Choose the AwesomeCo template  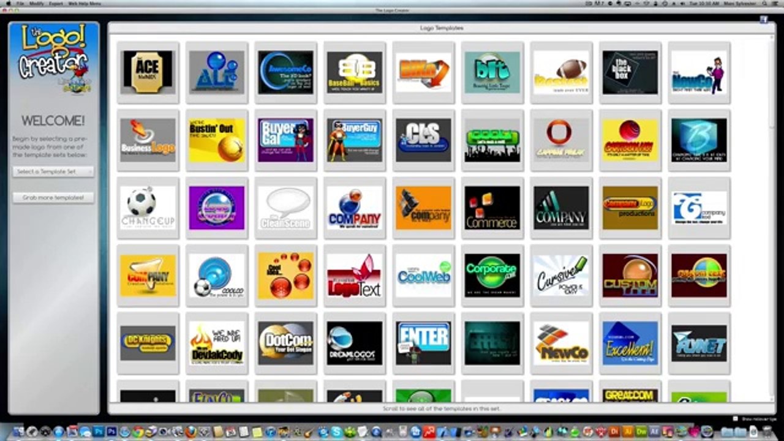[x=285, y=72]
